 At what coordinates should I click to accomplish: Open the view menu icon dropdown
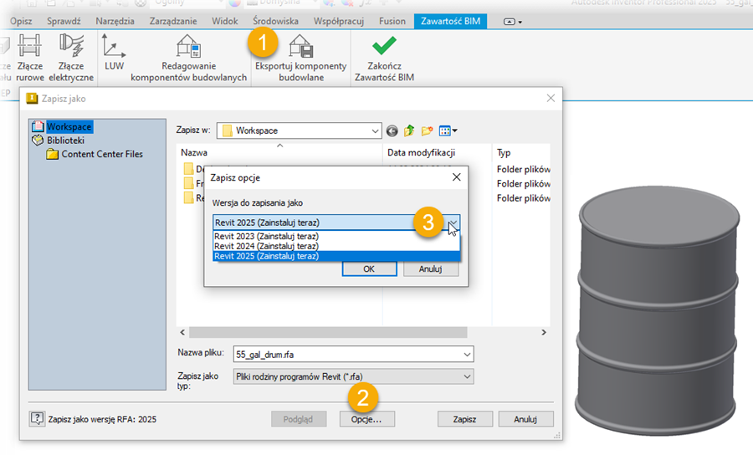(x=448, y=130)
